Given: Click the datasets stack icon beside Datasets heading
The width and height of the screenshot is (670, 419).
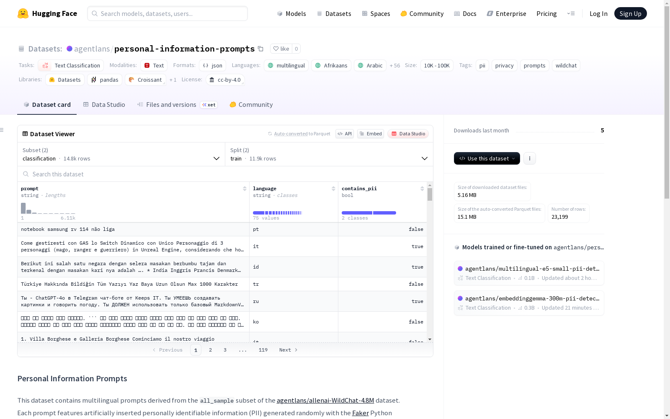Looking at the screenshot, I should click(x=21, y=49).
